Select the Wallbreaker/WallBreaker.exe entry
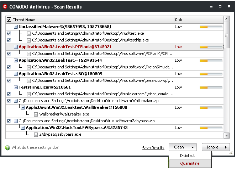The height and width of the screenshot is (169, 242). 64,114
